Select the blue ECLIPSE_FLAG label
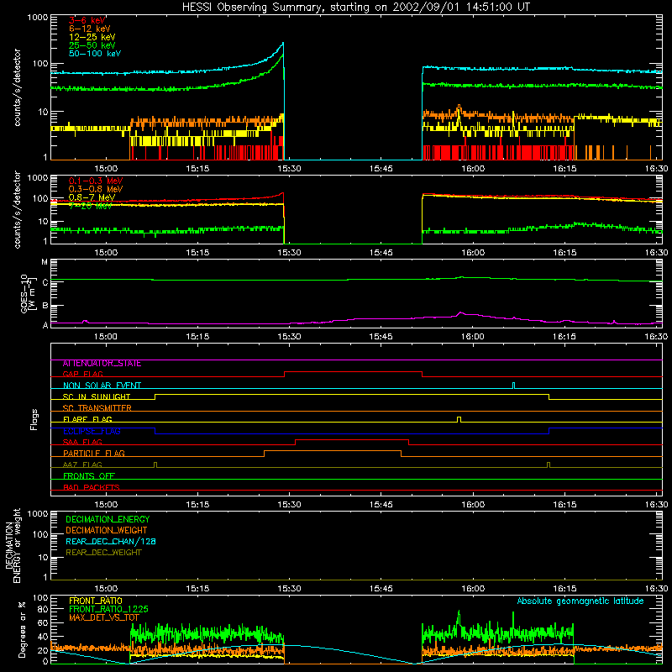This screenshot has height=672, width=672. tap(92, 431)
